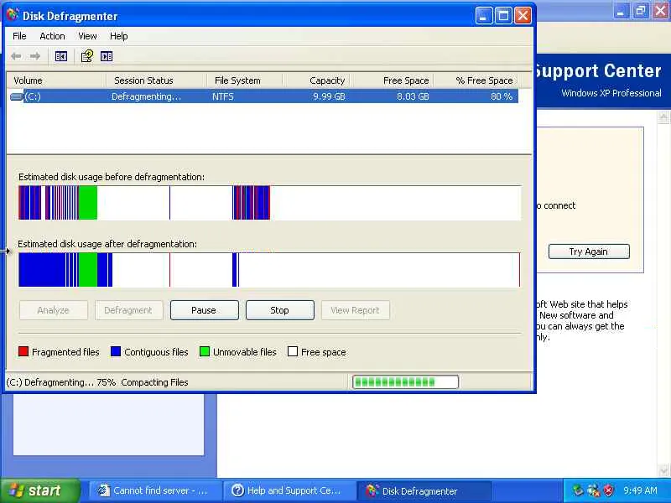Screen dimensions: 671x503
Task: Stop the defragmentation
Action: point(280,310)
